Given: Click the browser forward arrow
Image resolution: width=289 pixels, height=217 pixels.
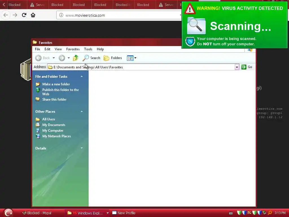Looking at the screenshot, I should tap(15, 15).
